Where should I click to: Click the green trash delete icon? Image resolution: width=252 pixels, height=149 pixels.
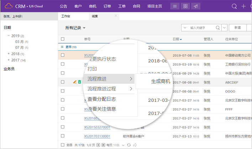pos(79,82)
